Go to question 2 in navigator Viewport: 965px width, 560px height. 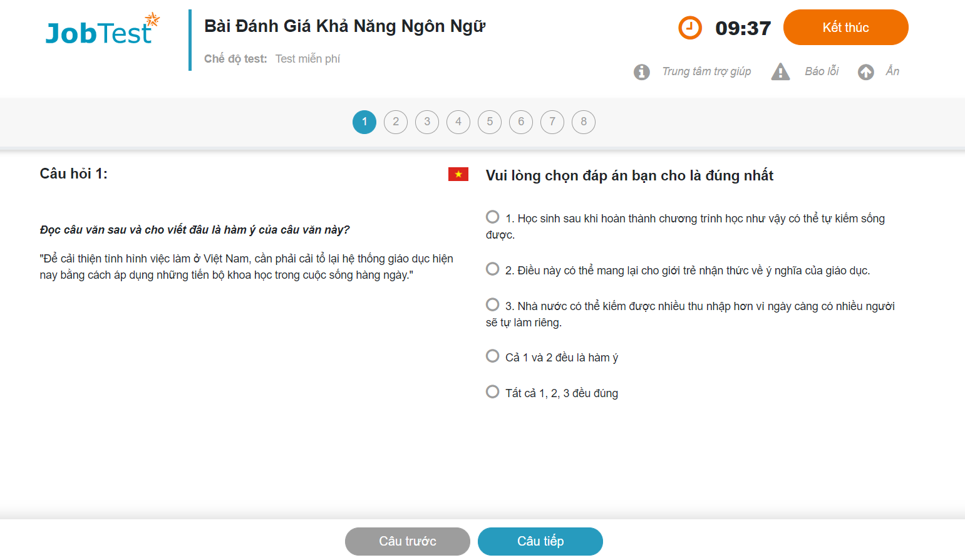click(396, 122)
